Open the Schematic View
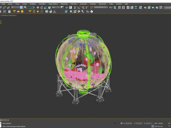Viewport: 171px width, 128px height. tap(136, 7)
